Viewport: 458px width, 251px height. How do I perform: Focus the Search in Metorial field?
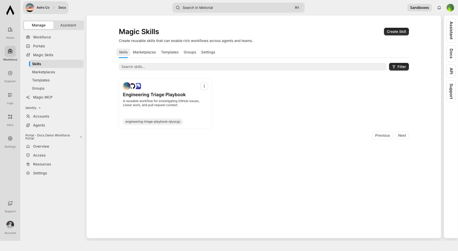238,8
